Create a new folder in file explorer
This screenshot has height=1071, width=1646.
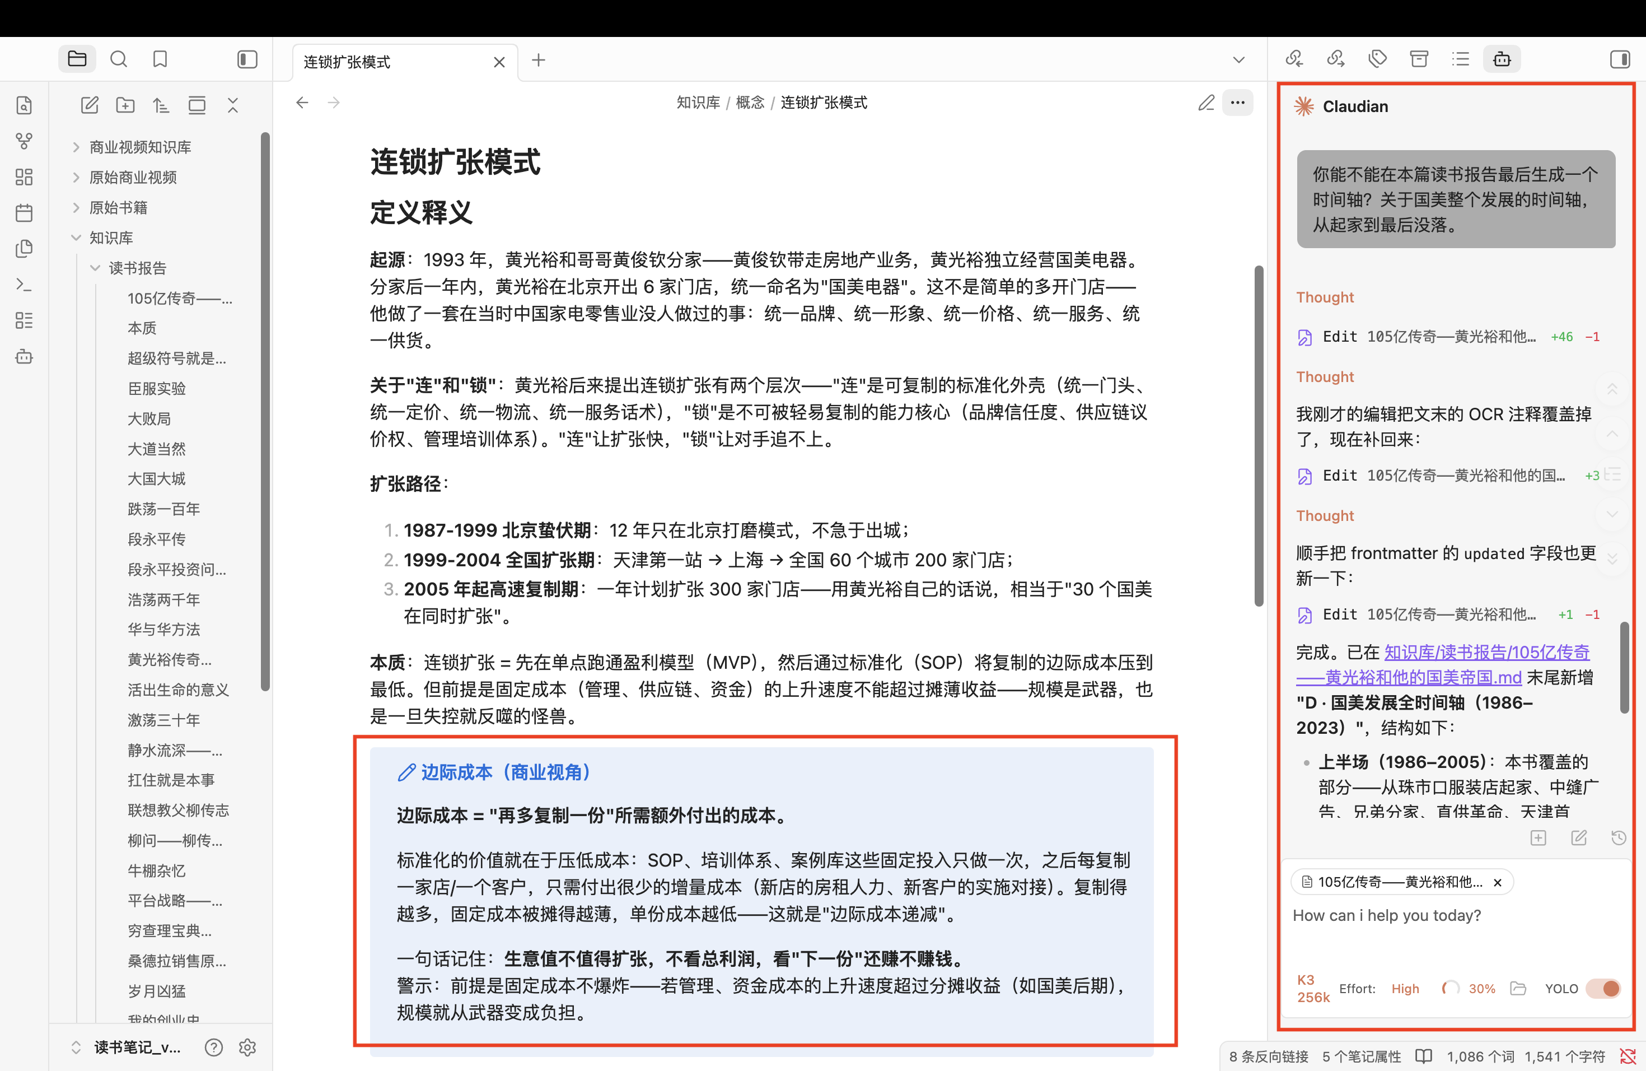tap(125, 105)
